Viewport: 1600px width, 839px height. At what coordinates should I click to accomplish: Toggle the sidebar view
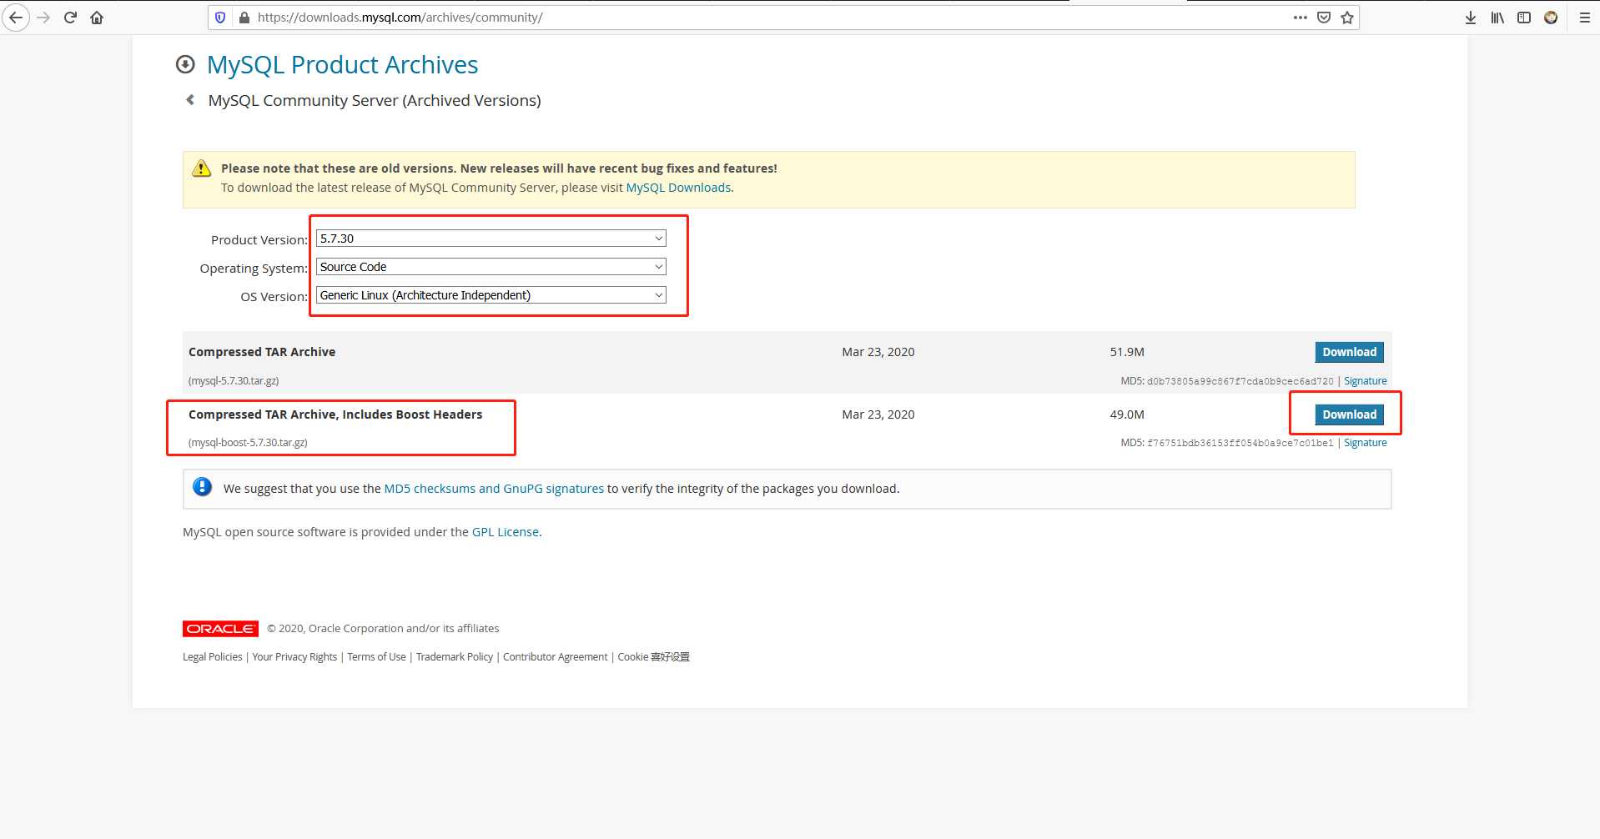(1524, 18)
